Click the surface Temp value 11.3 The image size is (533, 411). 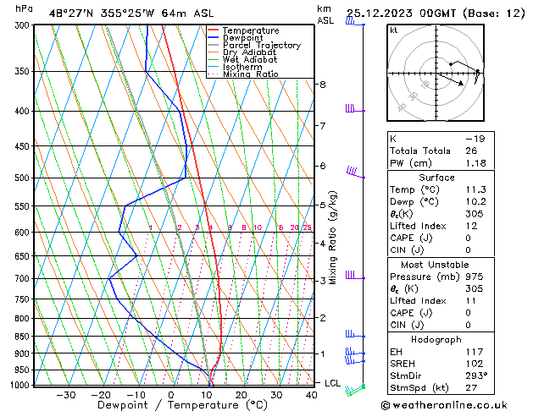(x=476, y=189)
